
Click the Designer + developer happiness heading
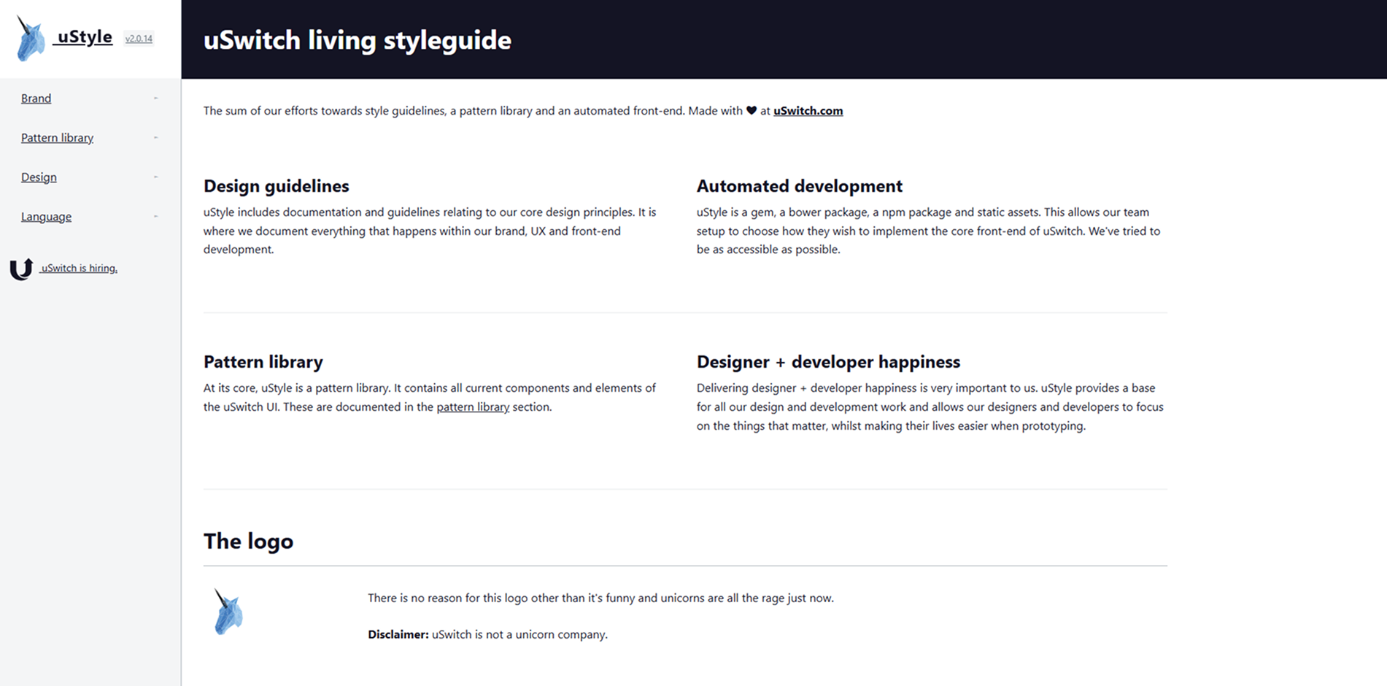pos(828,362)
